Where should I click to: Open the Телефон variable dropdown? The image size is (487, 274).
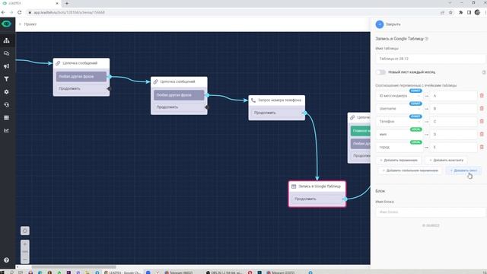(399, 121)
